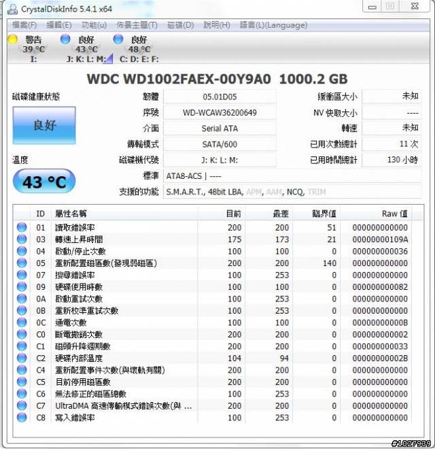Click the blue status dot for attribute C2
The image size is (435, 449).
coord(22,358)
